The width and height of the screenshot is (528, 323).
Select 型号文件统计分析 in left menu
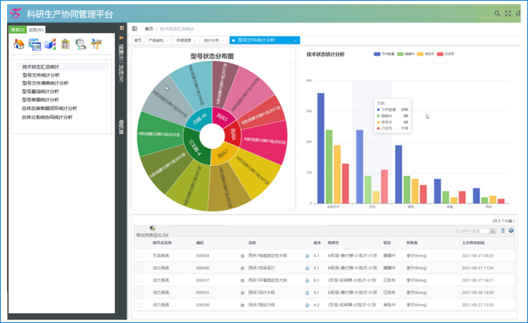41,75
